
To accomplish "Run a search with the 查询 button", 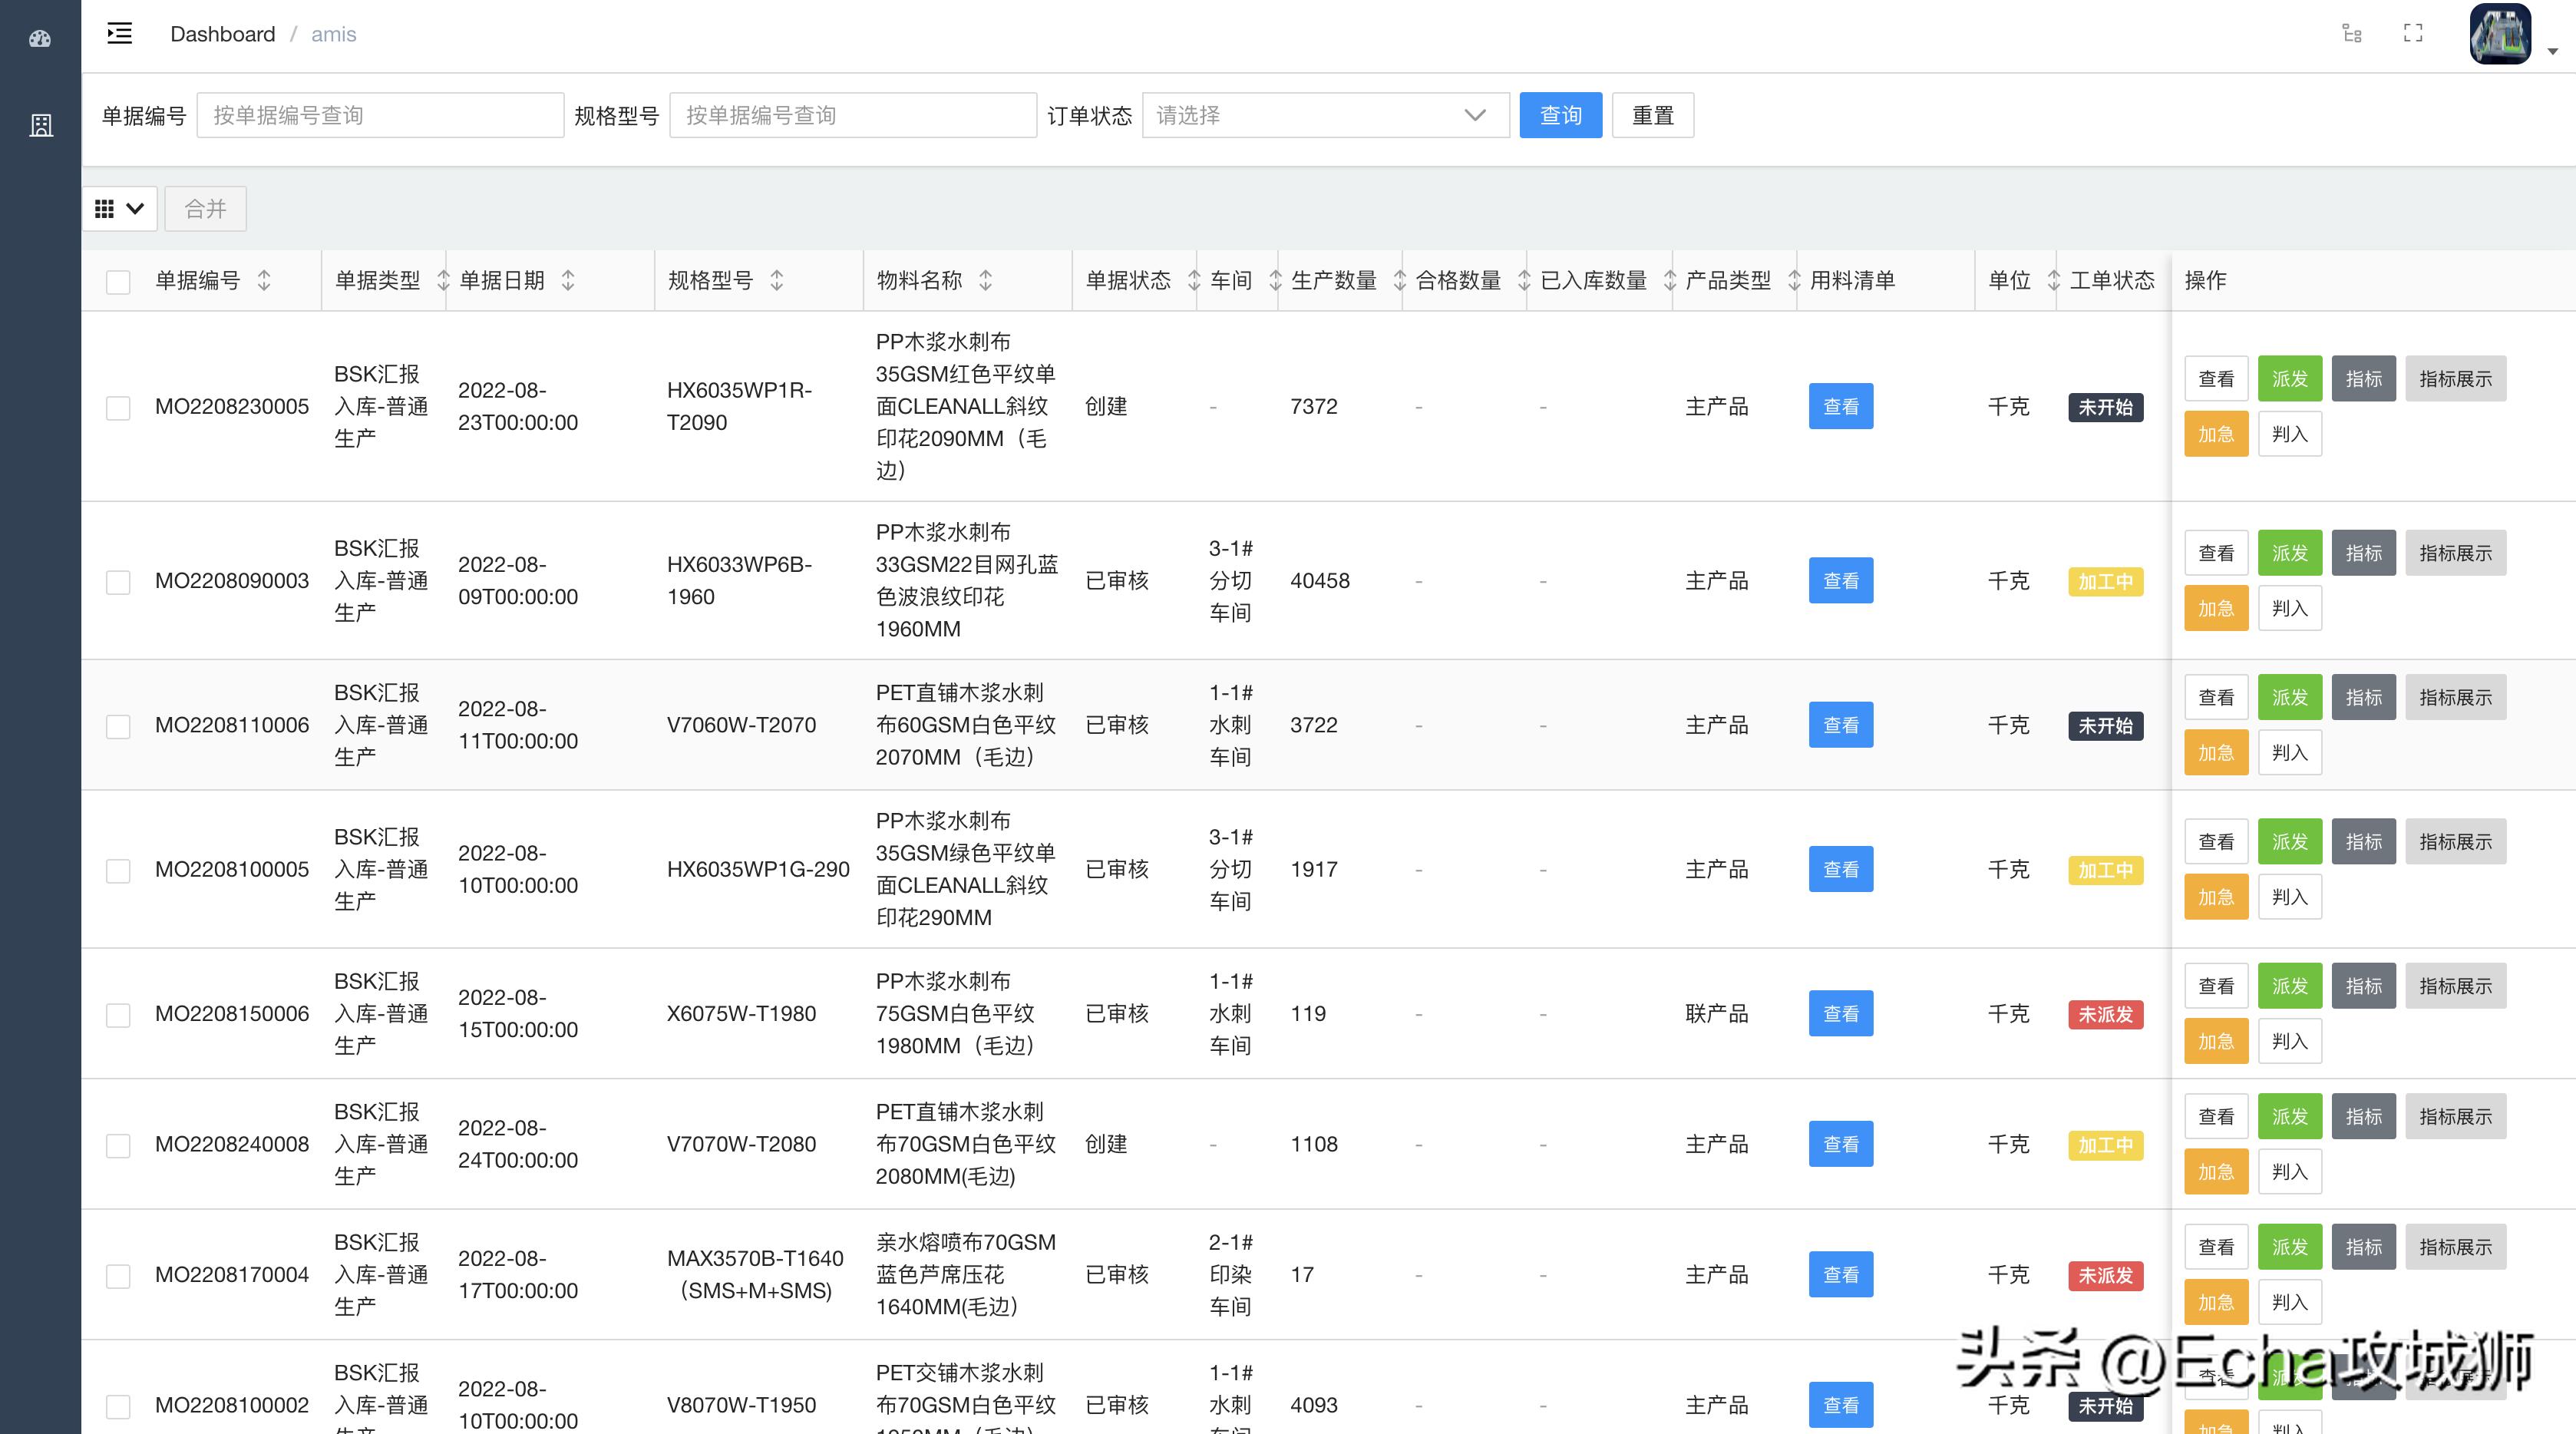I will click(1560, 115).
